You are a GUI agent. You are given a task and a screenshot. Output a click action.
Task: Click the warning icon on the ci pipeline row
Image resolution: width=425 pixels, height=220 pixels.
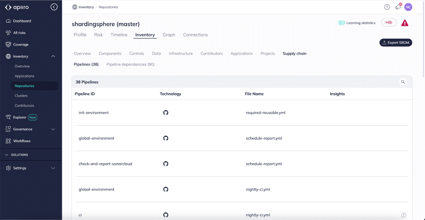point(404,215)
